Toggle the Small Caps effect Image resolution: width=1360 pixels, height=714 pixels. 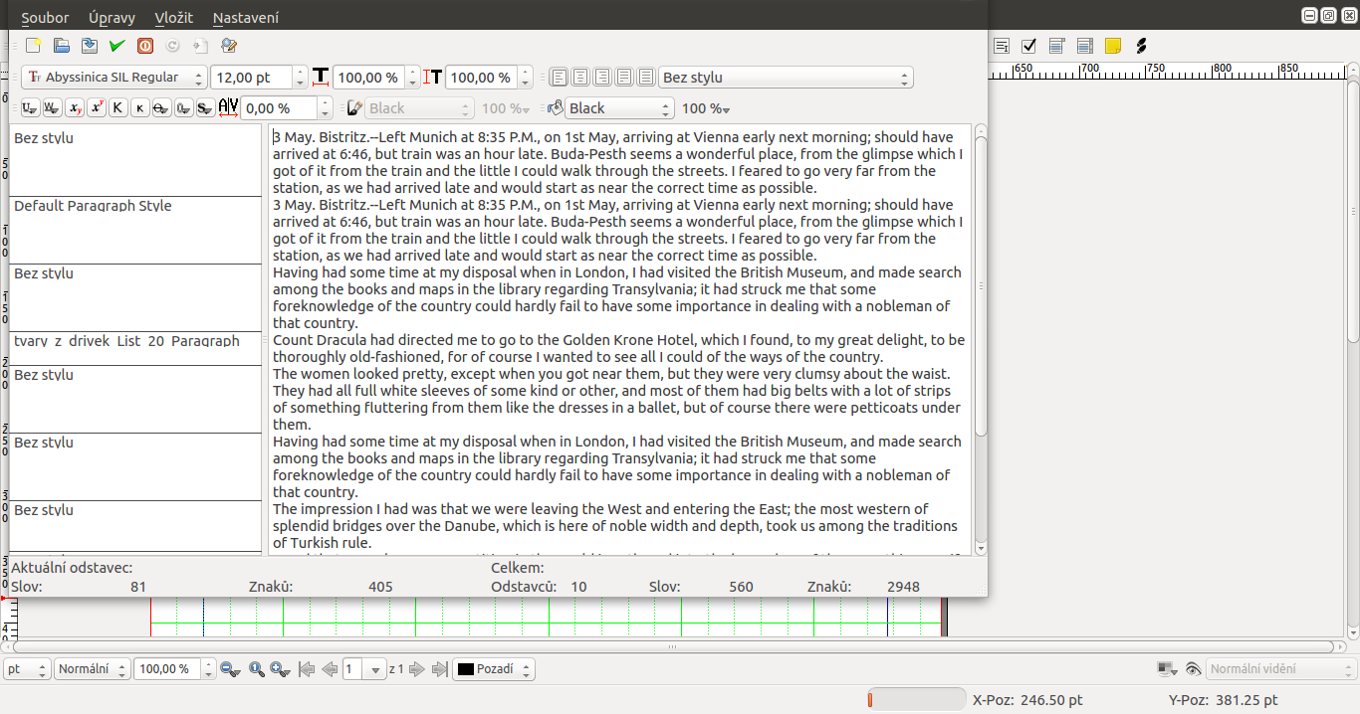[139, 107]
